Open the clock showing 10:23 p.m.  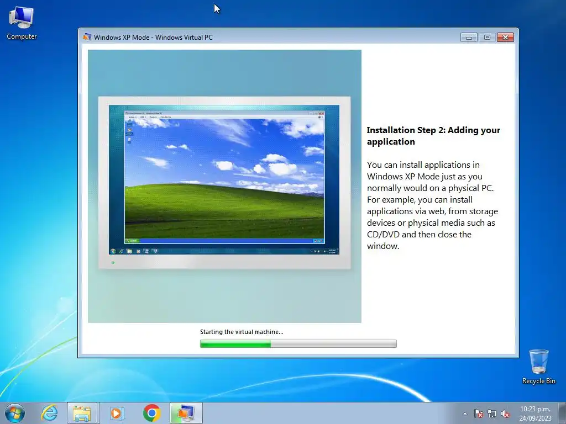[535, 409]
